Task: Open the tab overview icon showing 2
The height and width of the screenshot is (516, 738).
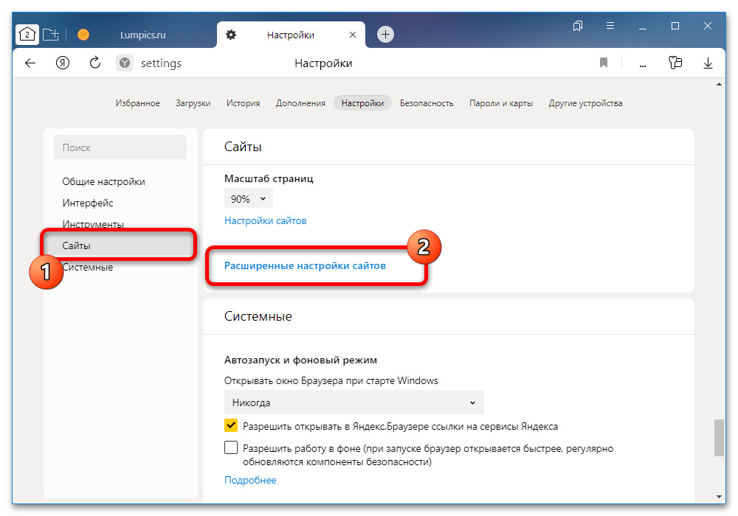Action: click(27, 35)
